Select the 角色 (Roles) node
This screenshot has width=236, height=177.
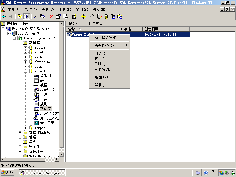tap(44, 99)
